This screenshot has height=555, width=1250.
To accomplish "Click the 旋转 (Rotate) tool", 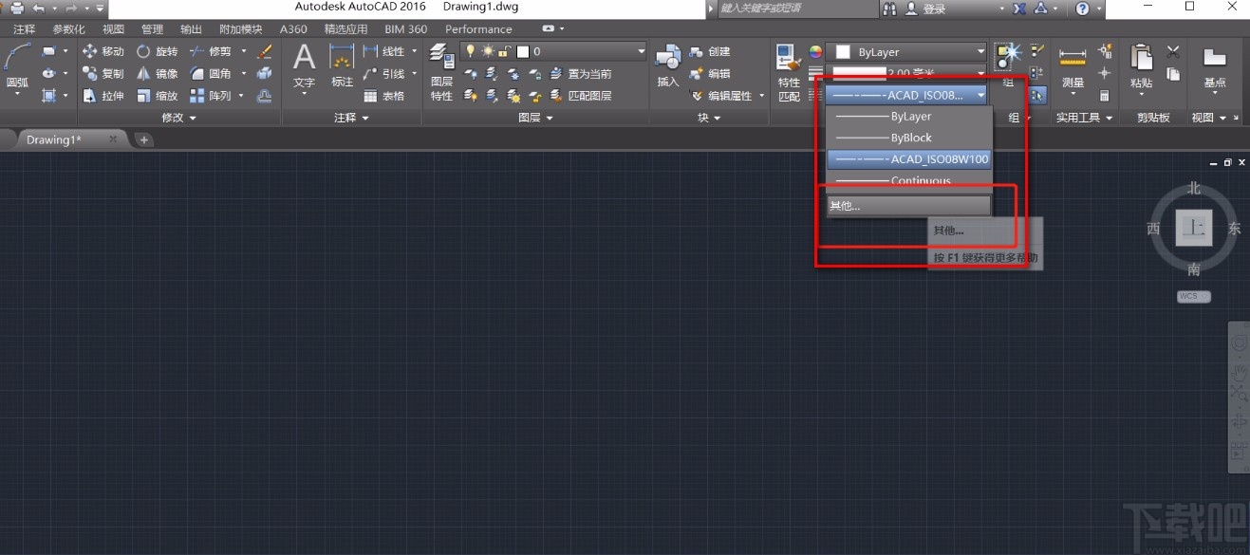I will click(x=157, y=51).
